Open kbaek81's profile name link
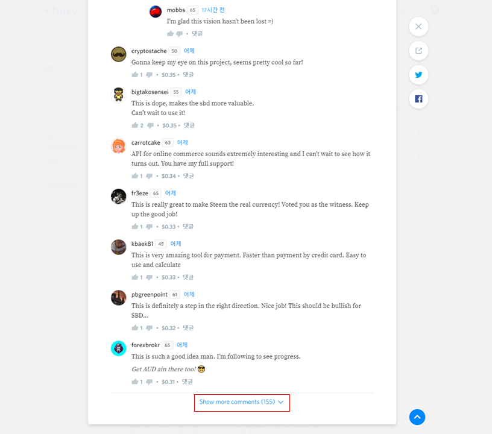 tap(142, 244)
